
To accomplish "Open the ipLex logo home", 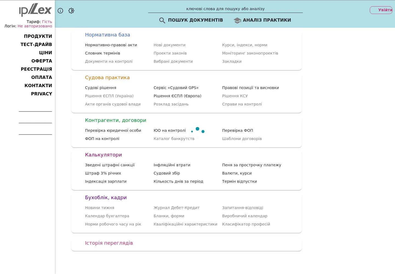I will (x=35, y=10).
